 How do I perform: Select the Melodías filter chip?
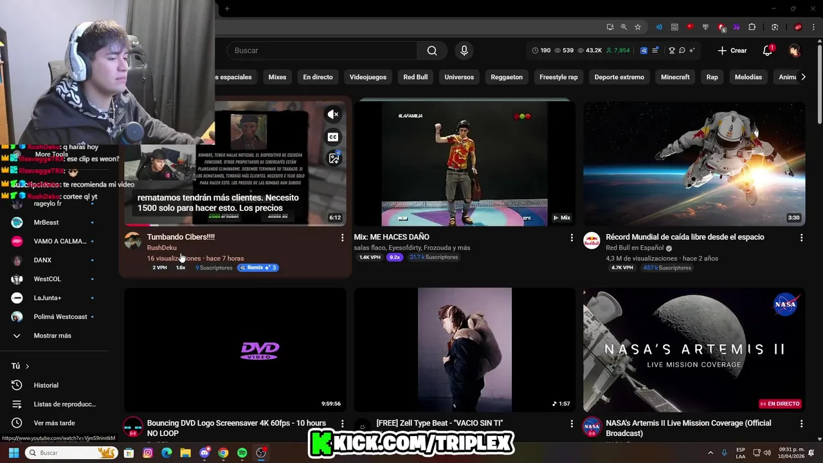[748, 77]
